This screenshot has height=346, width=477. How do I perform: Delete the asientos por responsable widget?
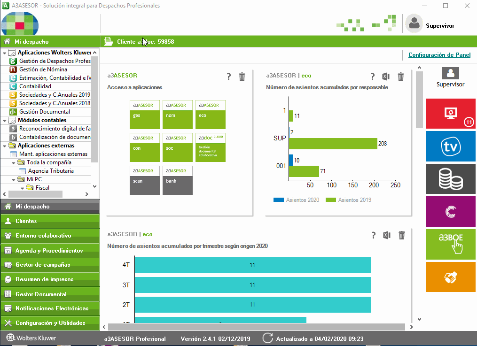(x=401, y=77)
